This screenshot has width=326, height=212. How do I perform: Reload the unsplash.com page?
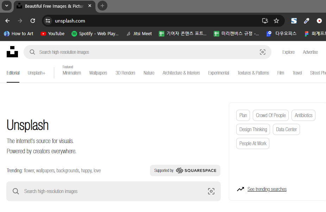click(x=33, y=21)
